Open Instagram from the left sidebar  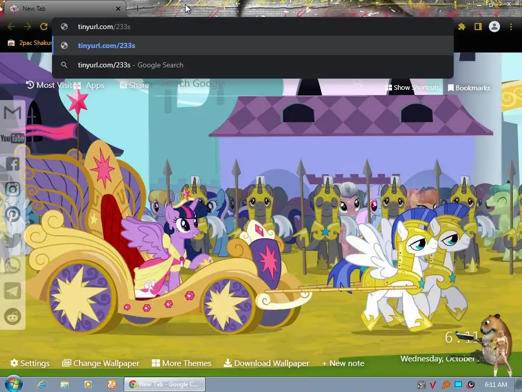point(12,189)
